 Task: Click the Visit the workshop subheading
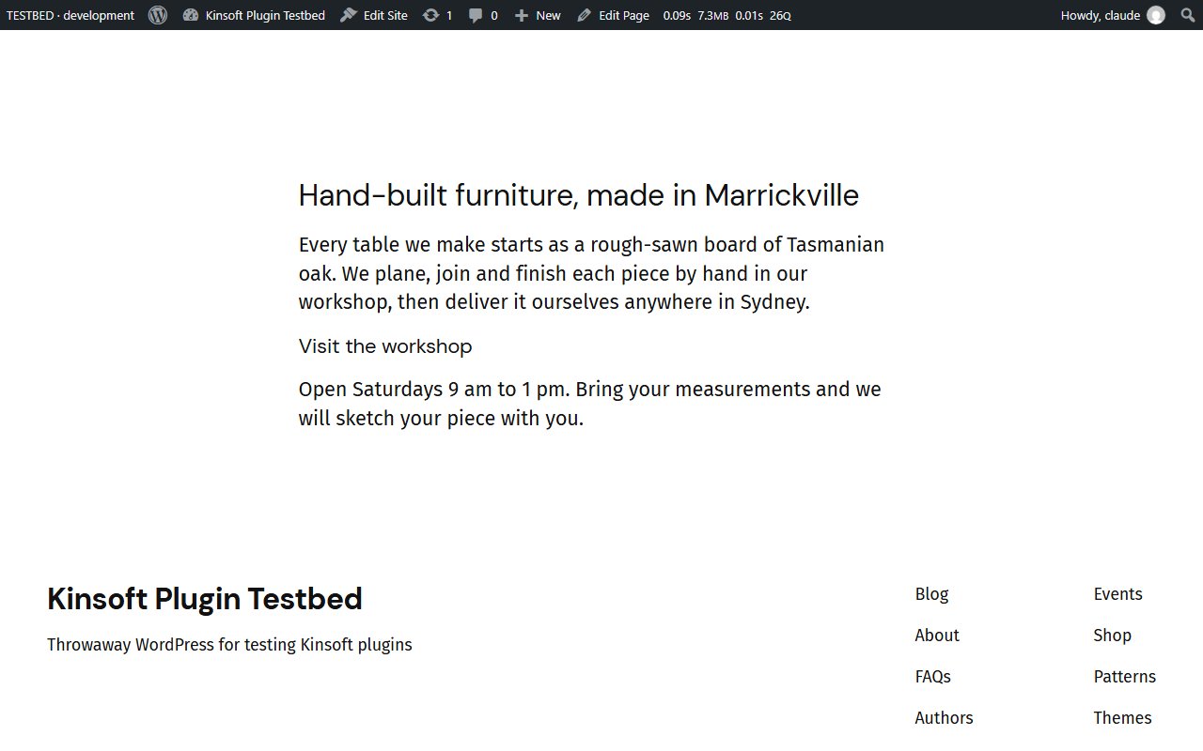coord(385,346)
